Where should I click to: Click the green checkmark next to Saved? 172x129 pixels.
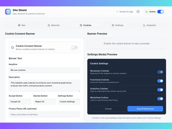pos(117,12)
